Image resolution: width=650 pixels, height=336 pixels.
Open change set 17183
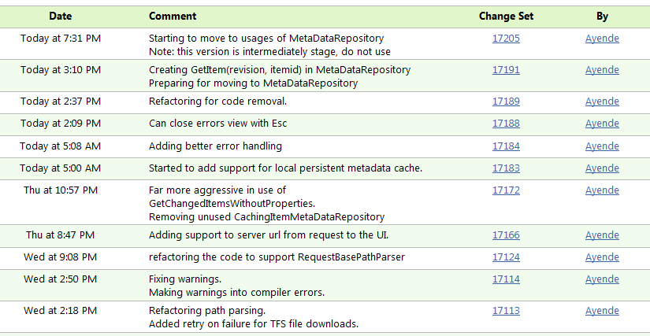(x=506, y=168)
